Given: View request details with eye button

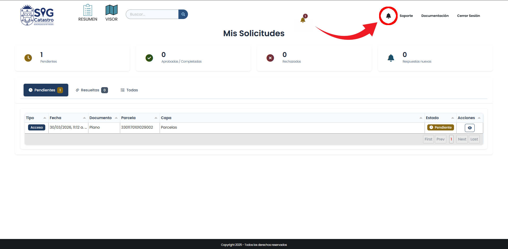Looking at the screenshot, I should click(470, 128).
